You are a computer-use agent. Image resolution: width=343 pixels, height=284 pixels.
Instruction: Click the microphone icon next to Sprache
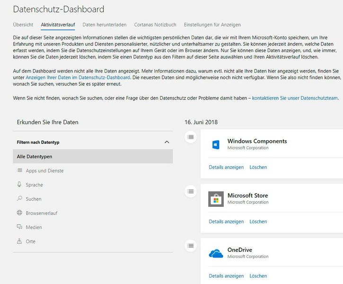(19, 185)
